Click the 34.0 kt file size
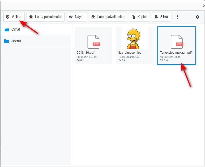Viewport: 205px width, 167px height. point(81,60)
